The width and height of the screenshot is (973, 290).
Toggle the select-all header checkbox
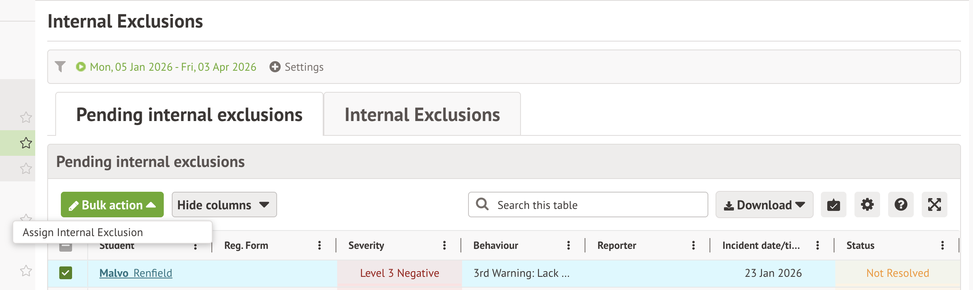click(x=66, y=247)
